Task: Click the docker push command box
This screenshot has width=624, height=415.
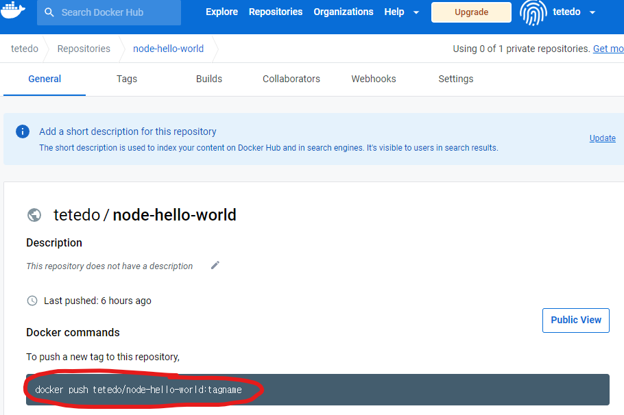Action: 317,390
